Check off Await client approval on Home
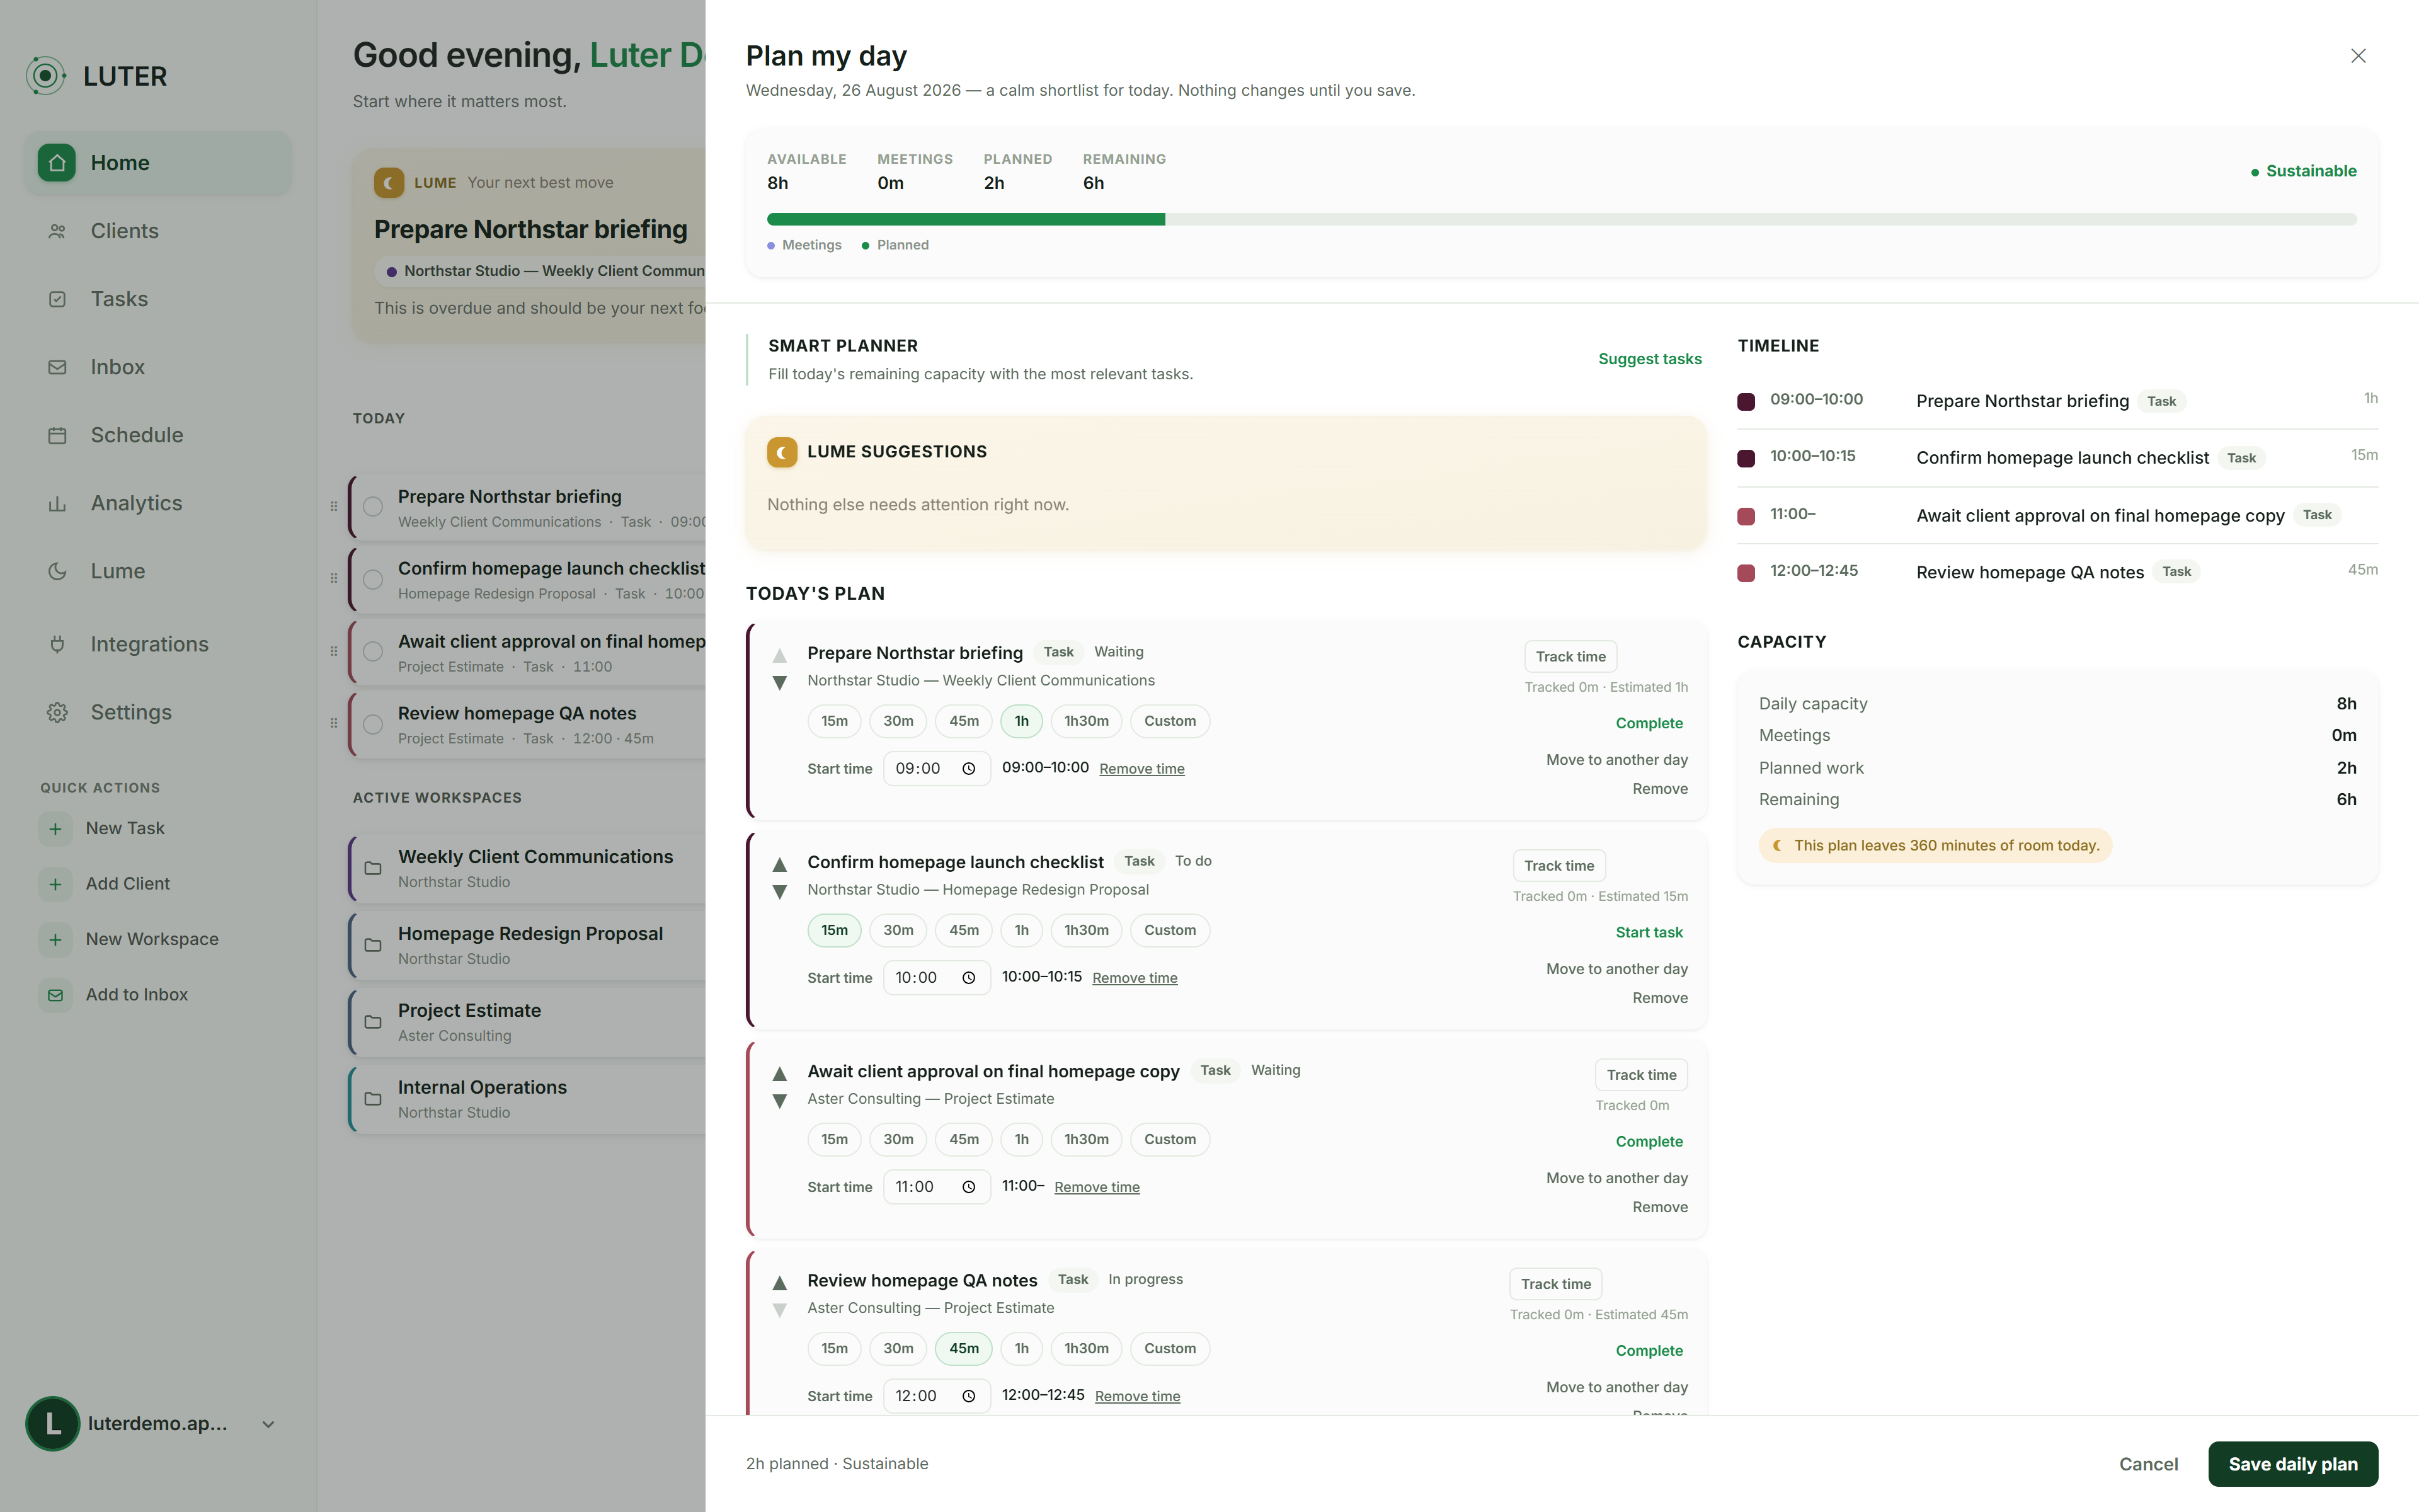Screen dimensions: 2419x1512 pyautogui.click(x=373, y=652)
